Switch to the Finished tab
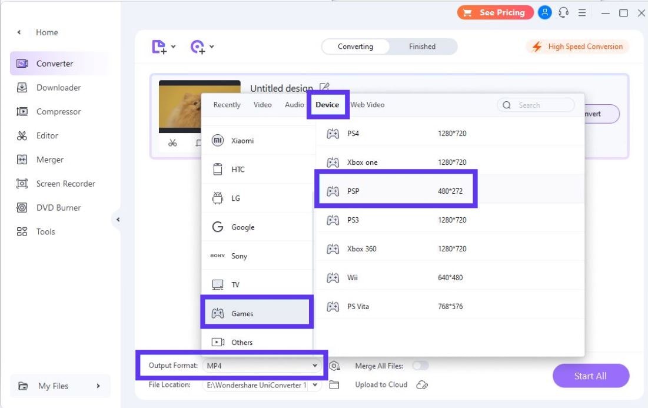This screenshot has width=648, height=408. [x=422, y=47]
